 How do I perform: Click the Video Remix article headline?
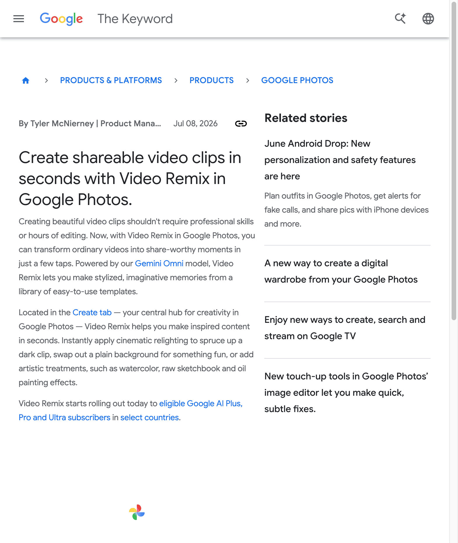tap(130, 178)
